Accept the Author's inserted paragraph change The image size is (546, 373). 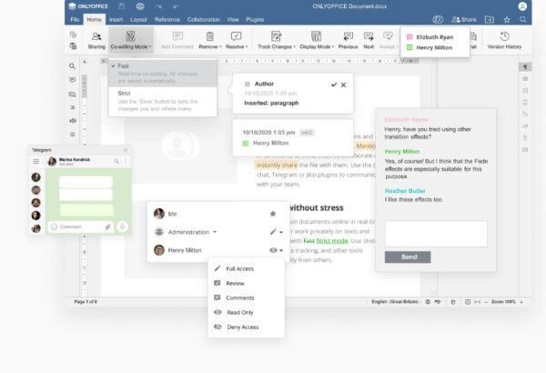(334, 85)
